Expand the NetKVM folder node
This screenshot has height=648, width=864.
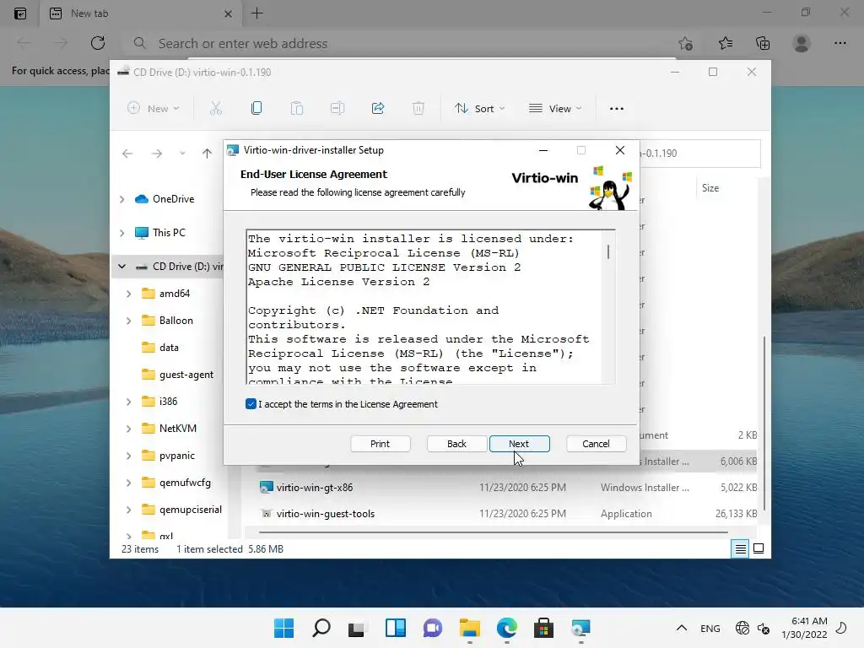click(x=128, y=429)
